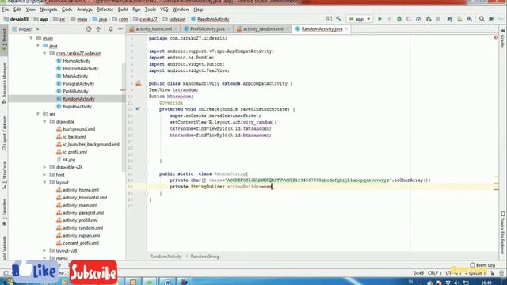This screenshot has width=507, height=285.
Task: Open ok.jpg in drawable folder
Action: click(69, 160)
